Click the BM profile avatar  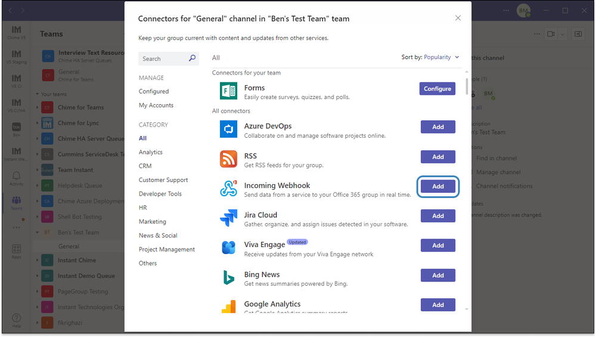pyautogui.click(x=523, y=11)
